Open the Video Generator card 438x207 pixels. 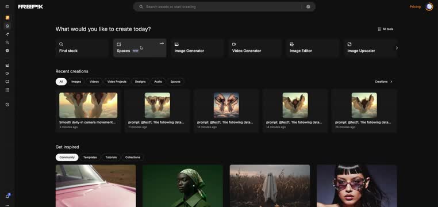pos(255,48)
